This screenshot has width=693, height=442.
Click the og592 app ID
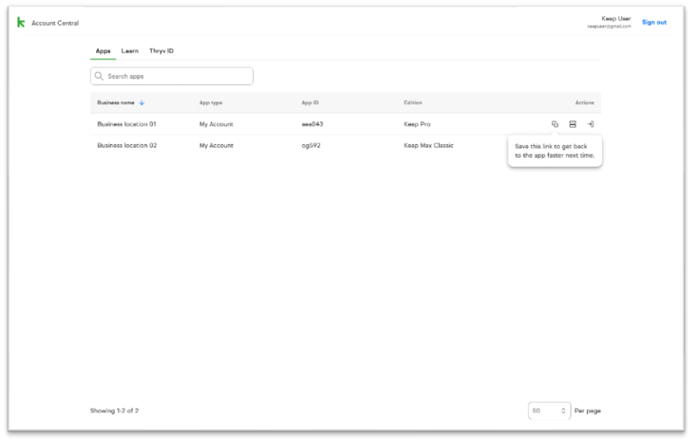311,146
